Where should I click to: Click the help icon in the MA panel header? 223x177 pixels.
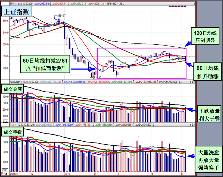pos(194,4)
